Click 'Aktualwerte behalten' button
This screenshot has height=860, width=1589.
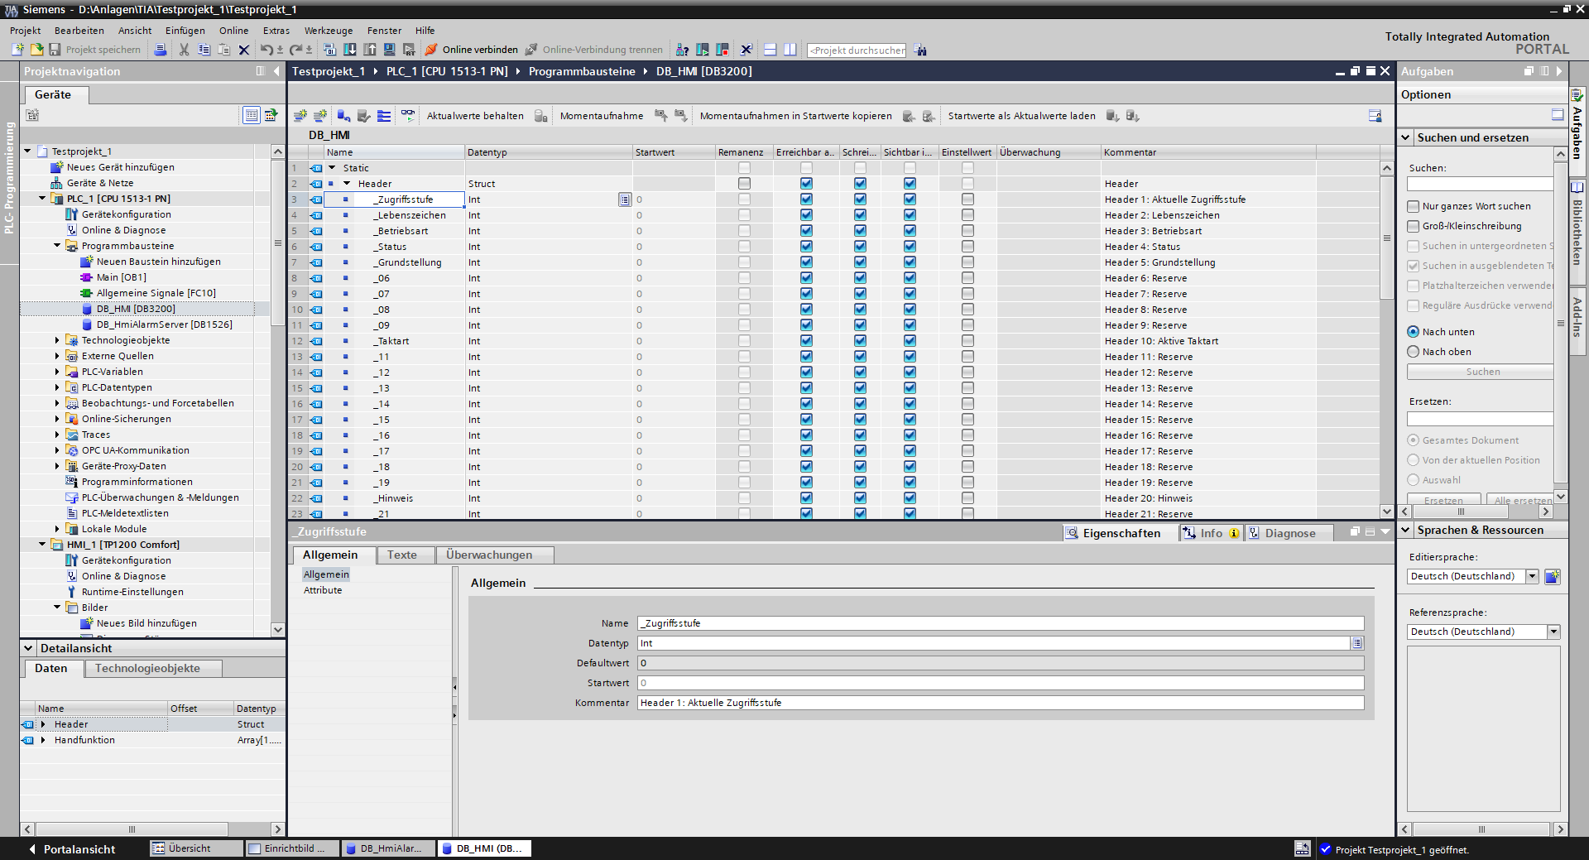coord(475,116)
